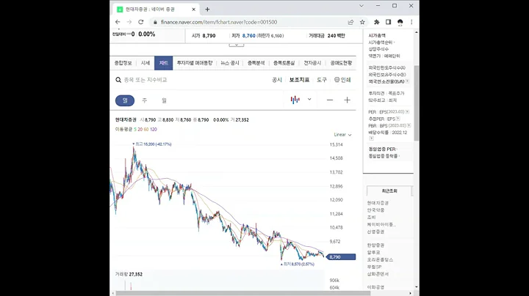
Task: Bookmark this page with star icon
Action: pyautogui.click(x=362, y=22)
